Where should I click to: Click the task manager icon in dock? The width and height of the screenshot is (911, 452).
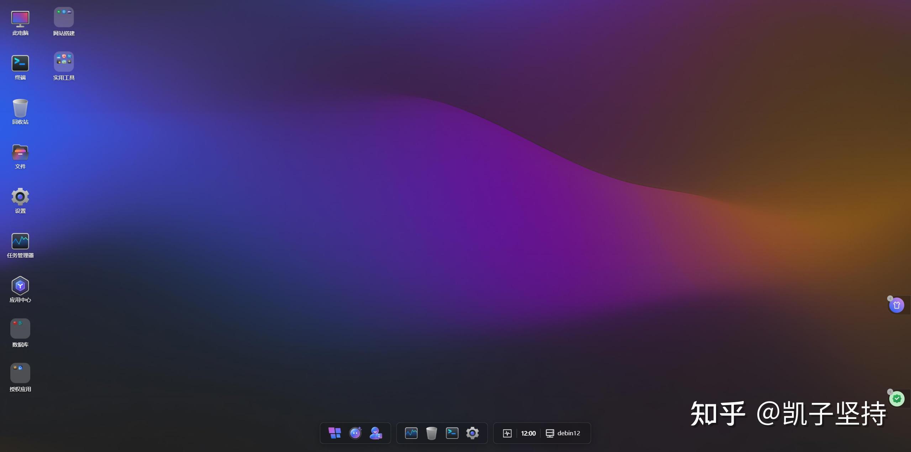[411, 433]
